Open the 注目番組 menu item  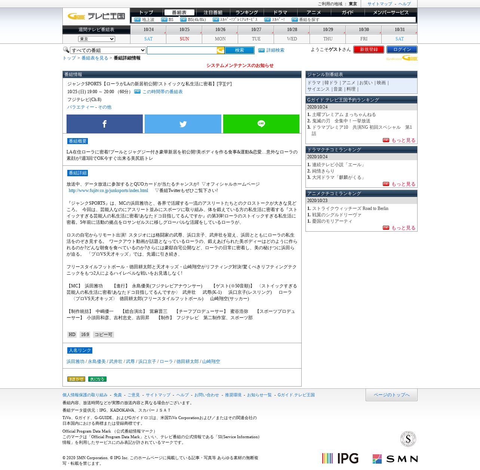(213, 12)
